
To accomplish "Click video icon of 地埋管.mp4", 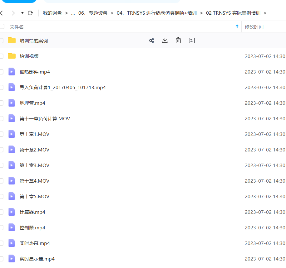I will pyautogui.click(x=12, y=103).
